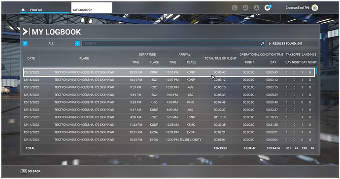
Task: Select the ALL filter label
Action: tap(51, 43)
